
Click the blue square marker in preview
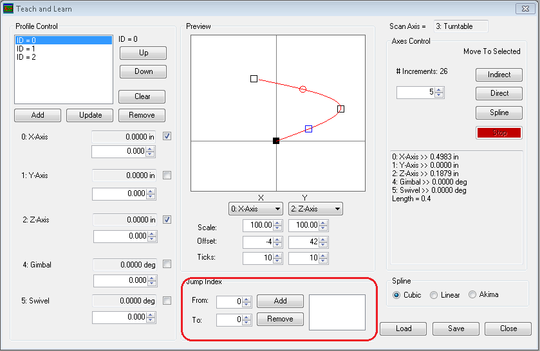coord(308,129)
